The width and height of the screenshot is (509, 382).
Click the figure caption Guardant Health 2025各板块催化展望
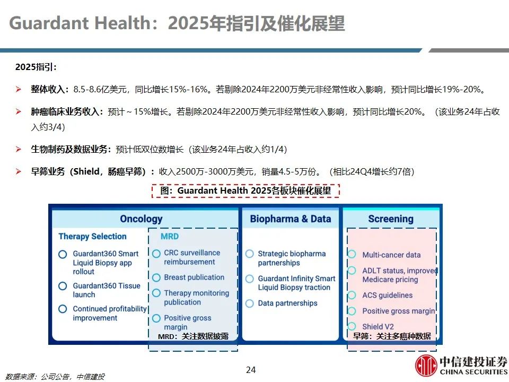[245, 190]
